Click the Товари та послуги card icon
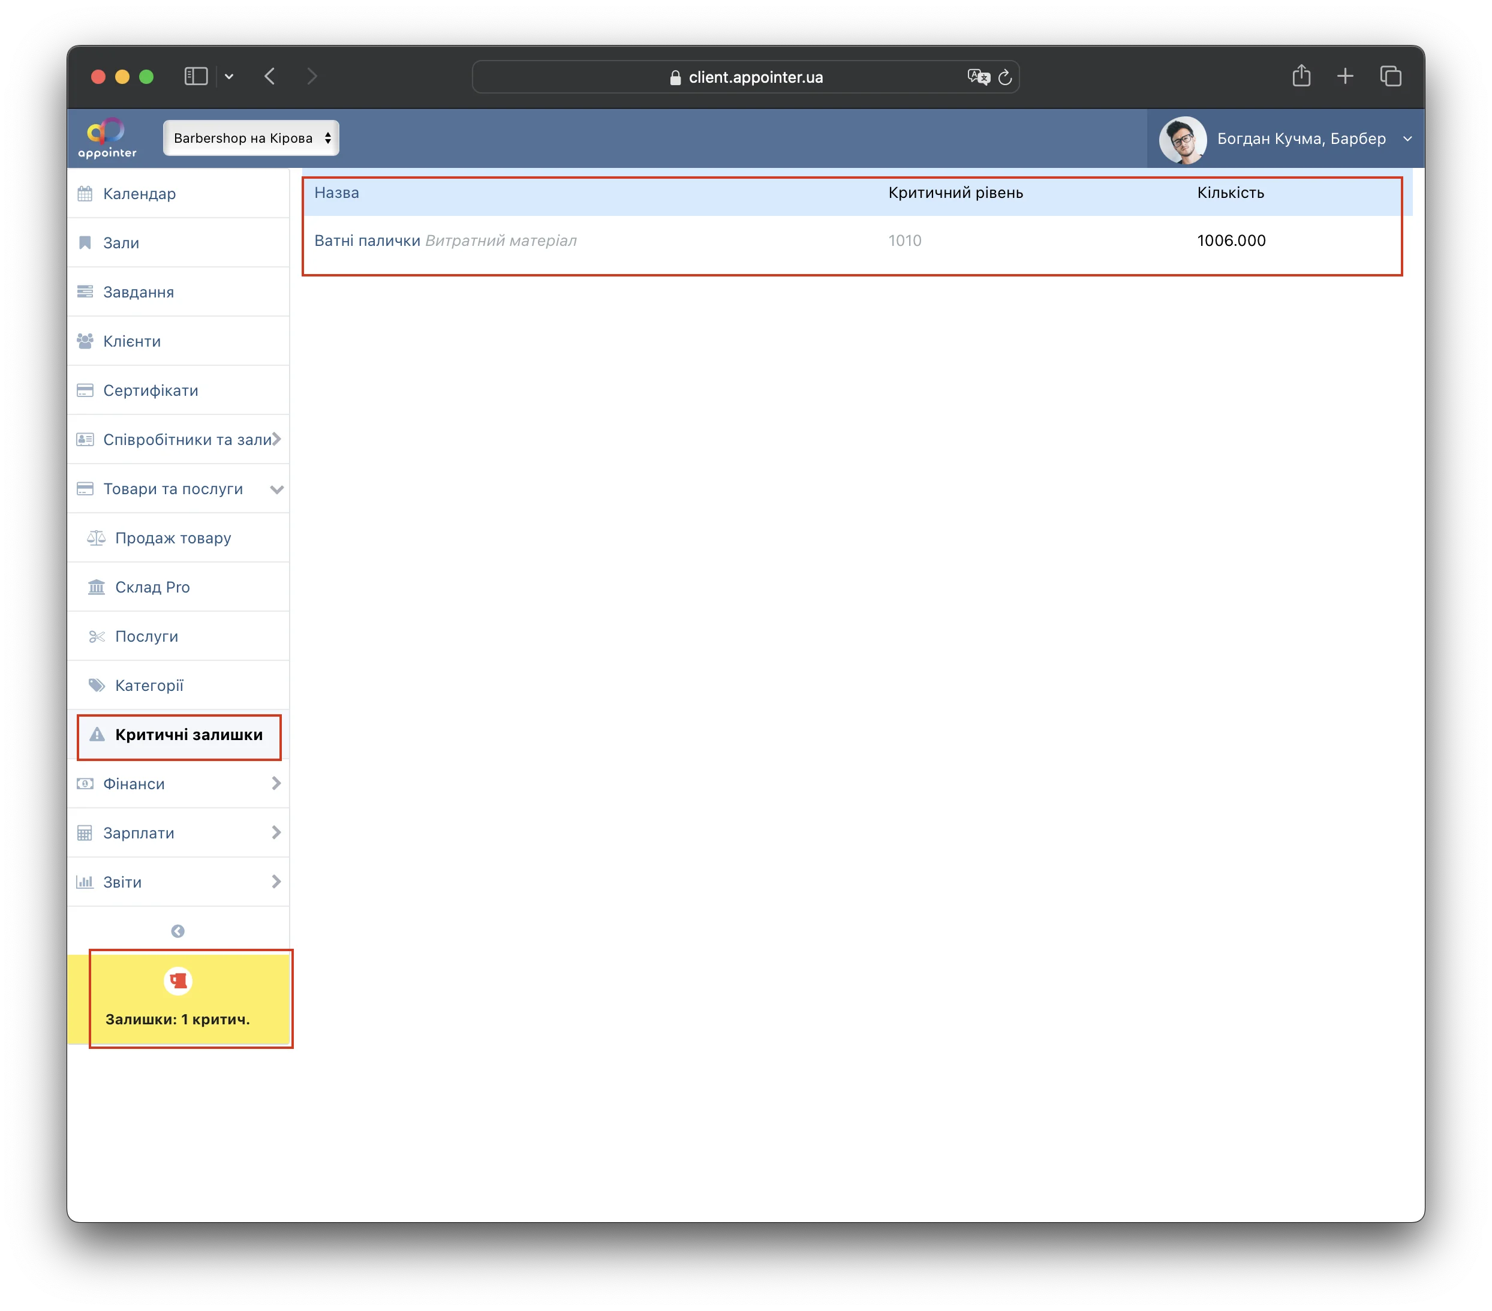Screen dimensions: 1492x1311 [85, 489]
